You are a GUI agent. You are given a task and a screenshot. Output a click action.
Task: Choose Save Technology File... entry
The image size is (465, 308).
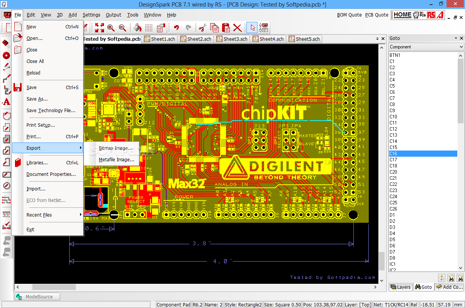pyautogui.click(x=47, y=111)
